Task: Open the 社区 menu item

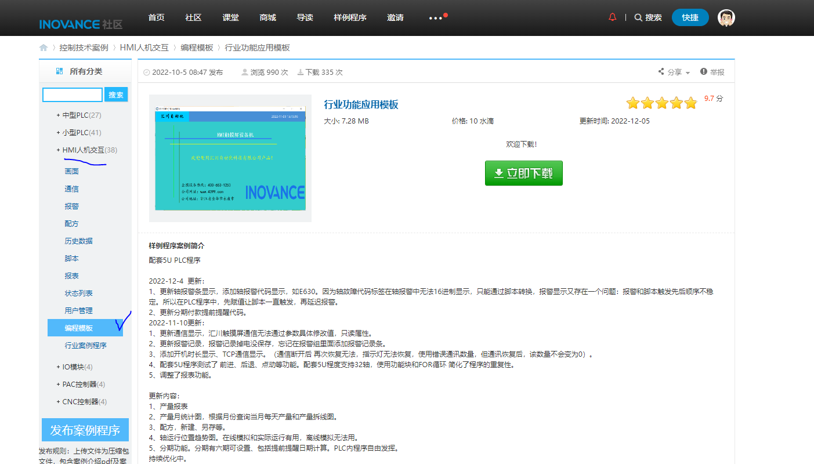Action: [194, 17]
